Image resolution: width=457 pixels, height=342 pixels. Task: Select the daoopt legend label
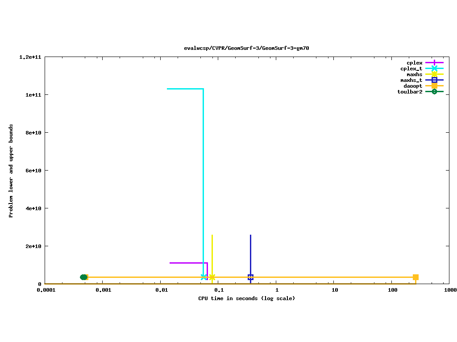pos(413,86)
